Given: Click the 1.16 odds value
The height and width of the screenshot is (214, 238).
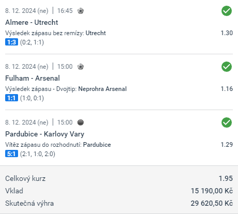Looking at the screenshot, I should click(227, 89).
